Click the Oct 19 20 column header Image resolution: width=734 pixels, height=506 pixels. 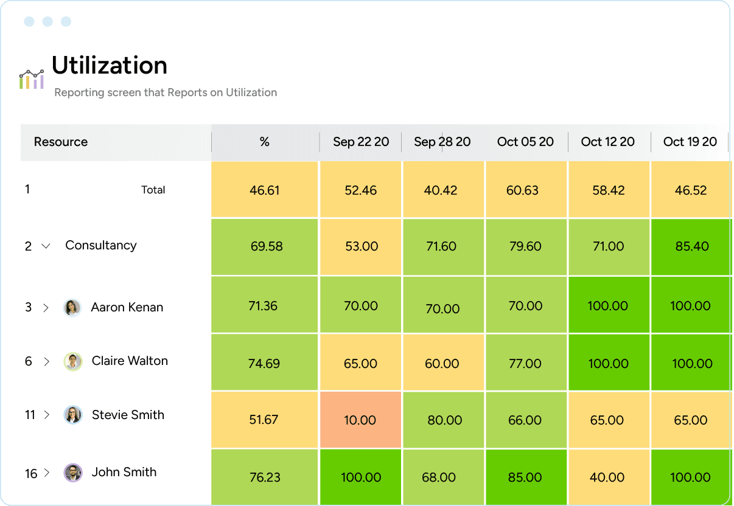point(690,142)
